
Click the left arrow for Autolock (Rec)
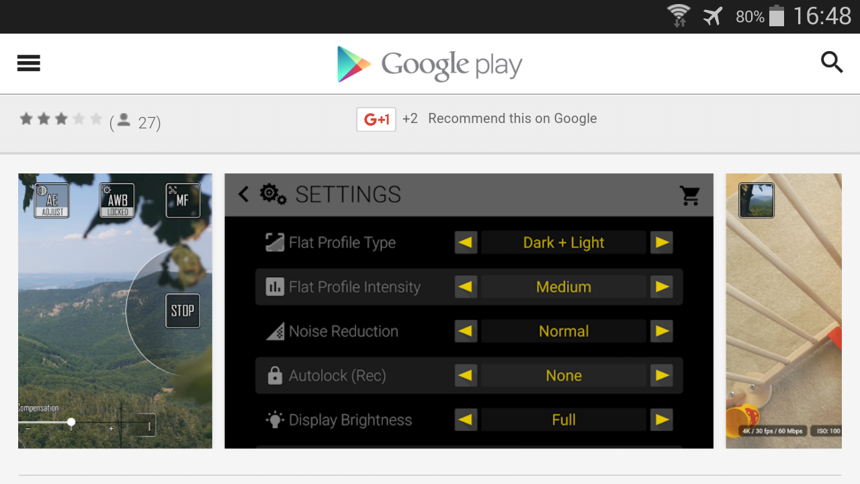click(466, 376)
